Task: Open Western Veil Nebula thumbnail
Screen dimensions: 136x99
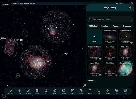Action: 94,53
